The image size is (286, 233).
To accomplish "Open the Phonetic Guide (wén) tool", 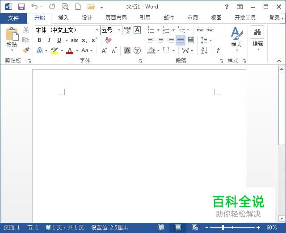I will coord(127,30).
